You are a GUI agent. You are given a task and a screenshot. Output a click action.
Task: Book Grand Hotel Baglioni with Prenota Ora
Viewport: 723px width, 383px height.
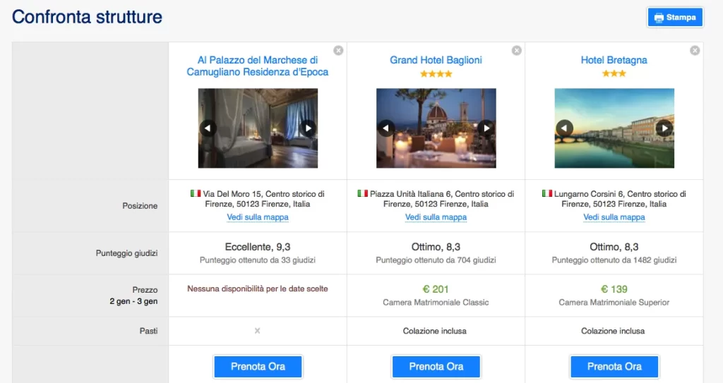tap(436, 366)
